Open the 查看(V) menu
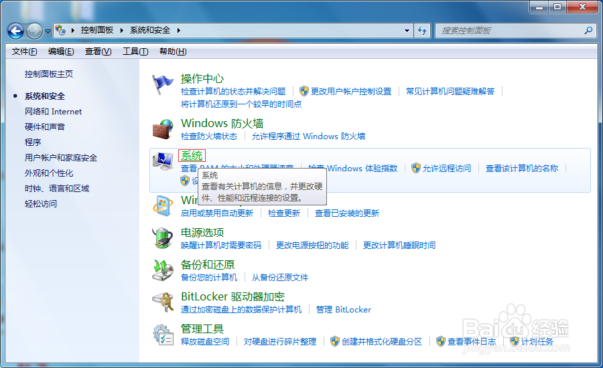The image size is (603, 368). [x=98, y=52]
